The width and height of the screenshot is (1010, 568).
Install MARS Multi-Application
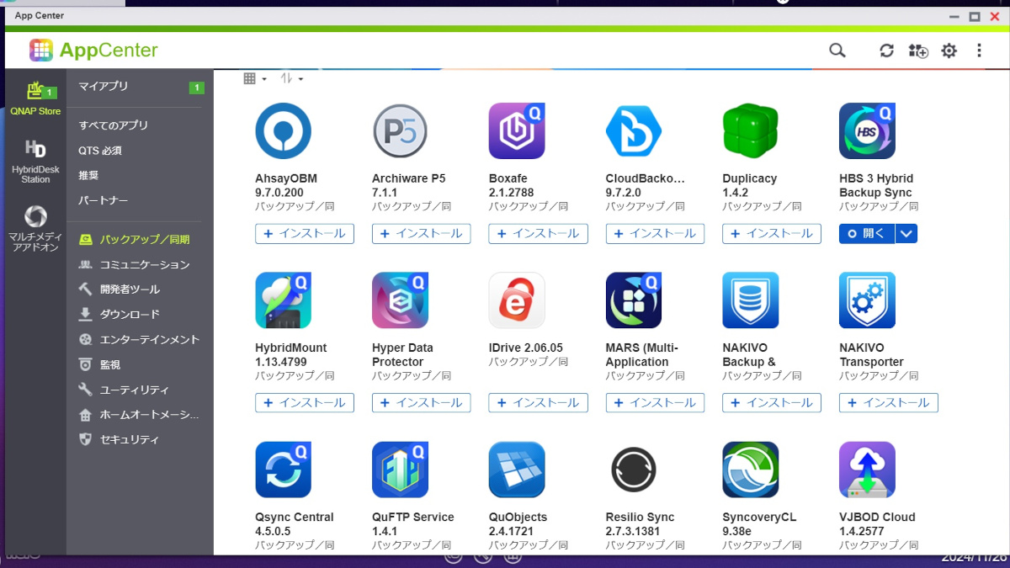(x=655, y=403)
